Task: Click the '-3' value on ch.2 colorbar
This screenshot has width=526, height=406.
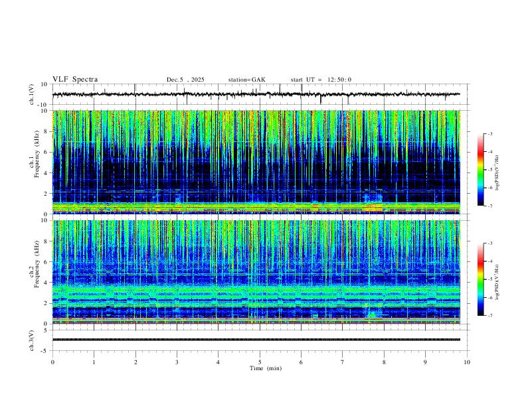Action: click(x=489, y=243)
